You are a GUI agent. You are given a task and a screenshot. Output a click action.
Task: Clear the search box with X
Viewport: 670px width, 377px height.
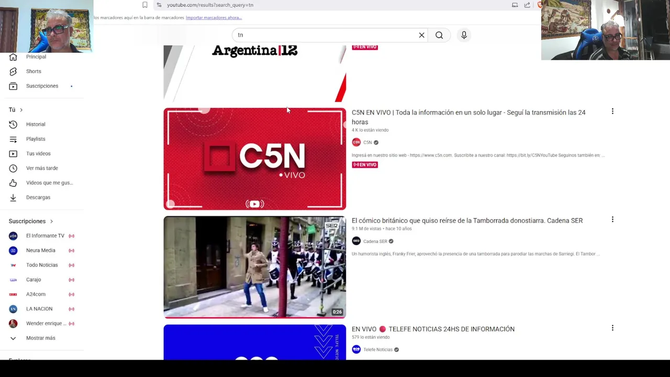coord(421,35)
